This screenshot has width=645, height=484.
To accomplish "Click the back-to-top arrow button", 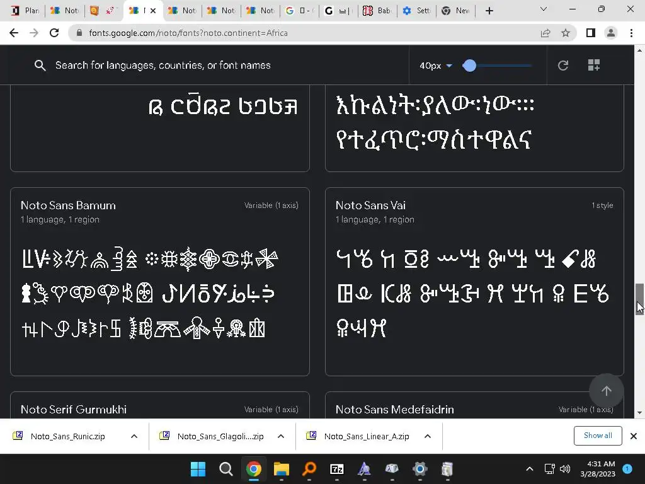I will point(607,391).
